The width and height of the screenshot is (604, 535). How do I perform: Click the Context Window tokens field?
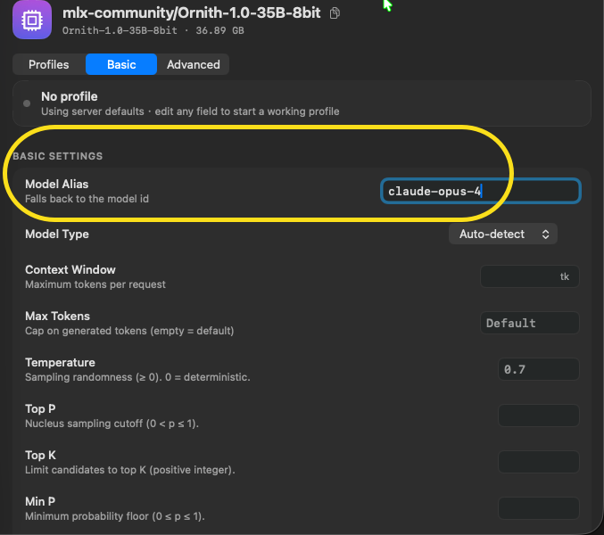[530, 276]
